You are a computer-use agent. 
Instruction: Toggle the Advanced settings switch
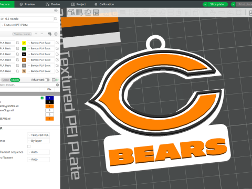click(47, 80)
